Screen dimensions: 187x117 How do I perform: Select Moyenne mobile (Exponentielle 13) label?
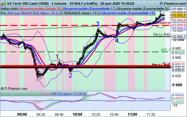pyautogui.click(x=128, y=13)
